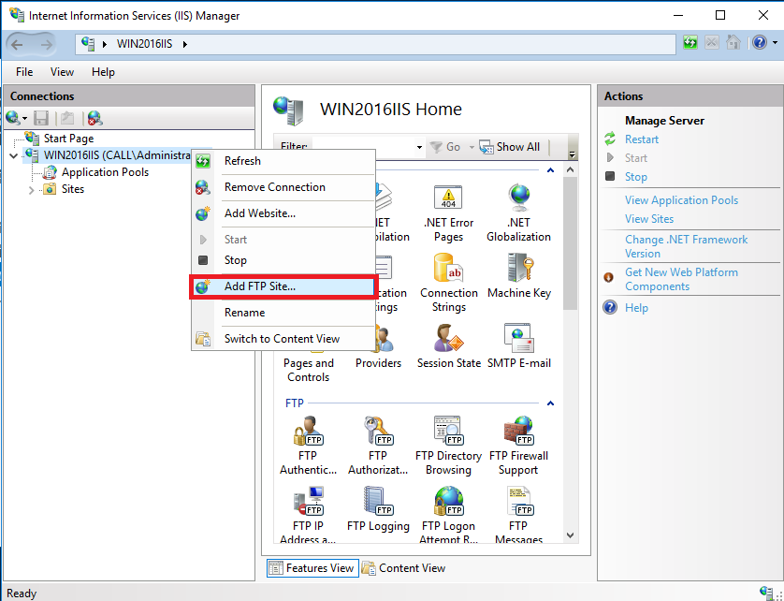Screen dimensions: 784x601
Task: Click Stop in Actions pane
Action: 635,177
